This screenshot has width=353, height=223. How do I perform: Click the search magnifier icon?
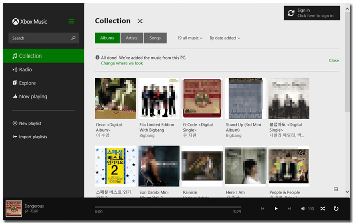pyautogui.click(x=73, y=38)
